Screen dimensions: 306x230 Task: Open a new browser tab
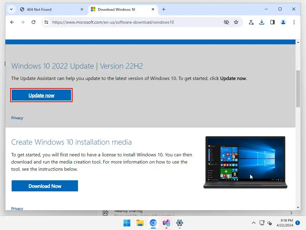tap(164, 9)
